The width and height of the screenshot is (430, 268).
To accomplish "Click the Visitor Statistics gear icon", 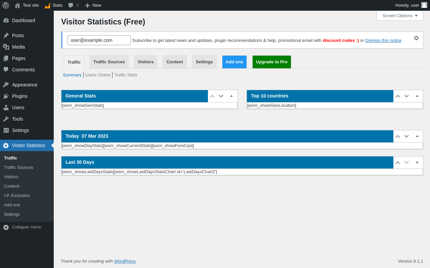I will (x=6, y=145).
